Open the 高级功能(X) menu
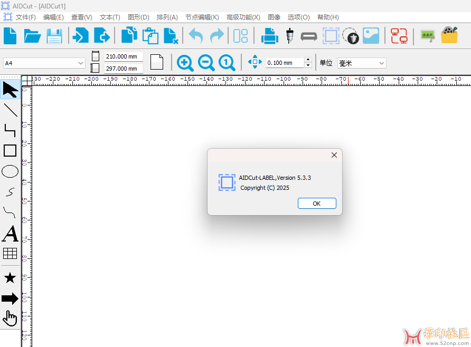 (243, 17)
